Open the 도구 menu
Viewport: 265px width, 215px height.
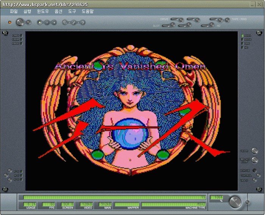click(x=72, y=11)
